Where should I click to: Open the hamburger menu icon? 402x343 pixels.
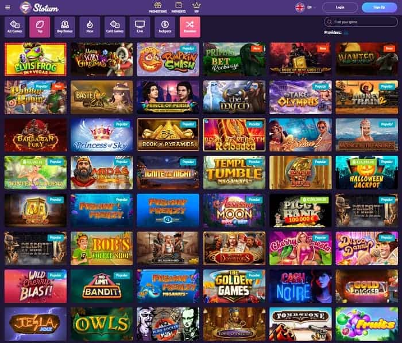(x=7, y=7)
